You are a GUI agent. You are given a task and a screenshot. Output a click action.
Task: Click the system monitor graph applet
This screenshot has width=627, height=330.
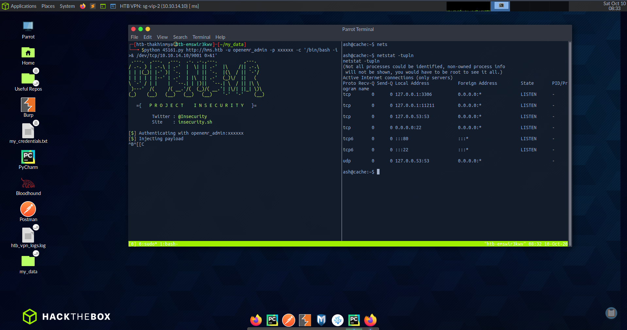[468, 6]
